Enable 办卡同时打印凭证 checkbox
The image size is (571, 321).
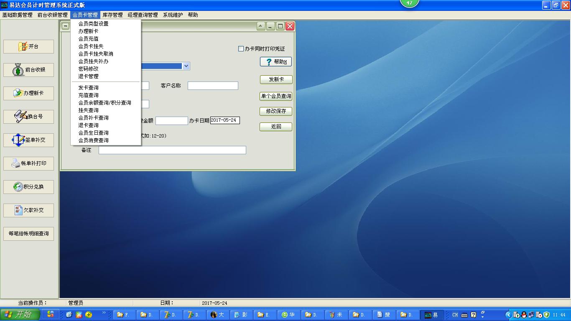(x=241, y=49)
